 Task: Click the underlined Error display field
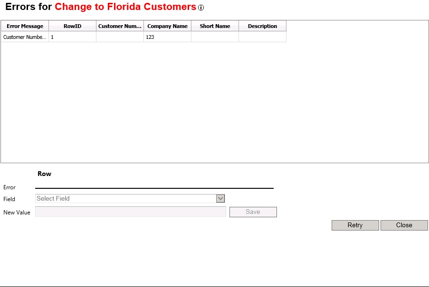154,185
